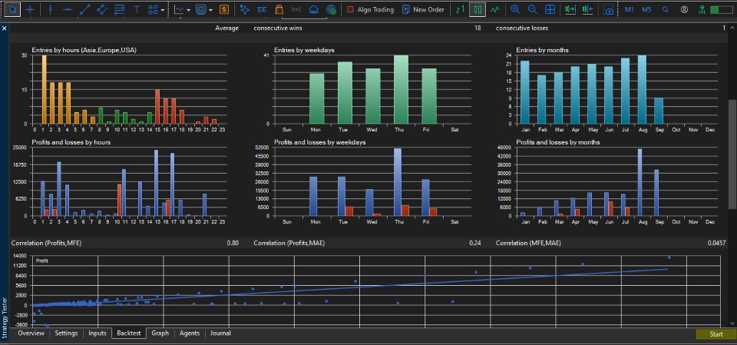Take a chart screenshot with camera icon
The height and width of the screenshot is (345, 737).
(609, 9)
